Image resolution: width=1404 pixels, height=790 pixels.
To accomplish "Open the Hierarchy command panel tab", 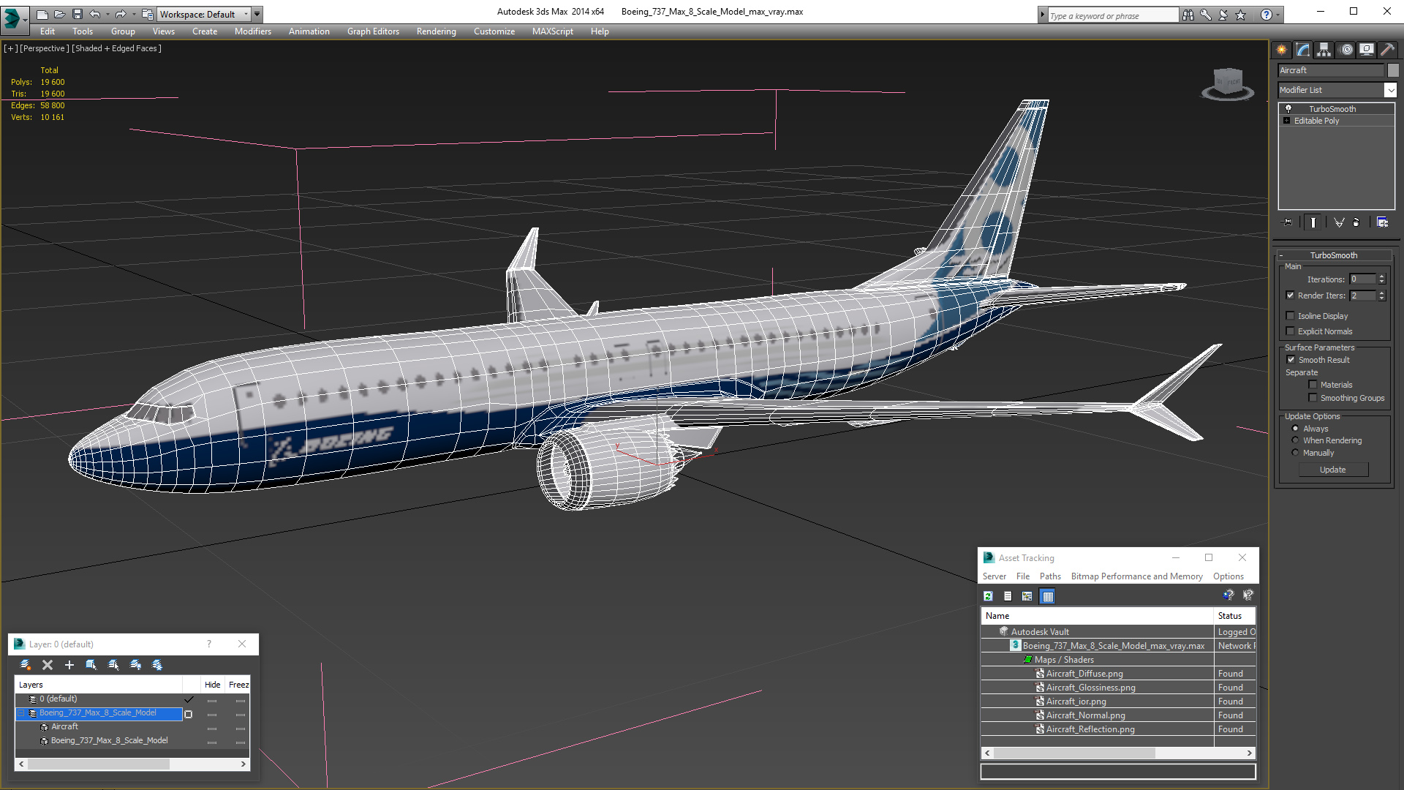I will [x=1324, y=50].
